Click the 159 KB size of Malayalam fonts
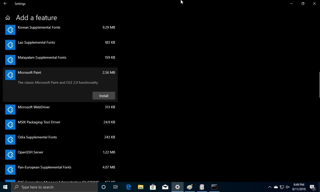320x192 pixels. [x=110, y=57]
